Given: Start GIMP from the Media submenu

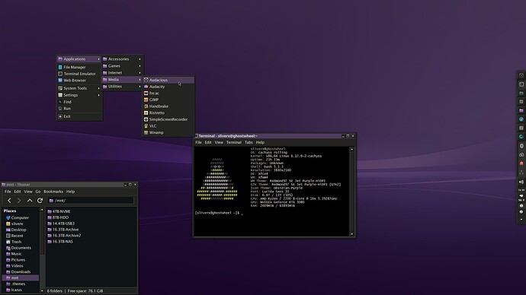Looking at the screenshot, I should coord(168,100).
